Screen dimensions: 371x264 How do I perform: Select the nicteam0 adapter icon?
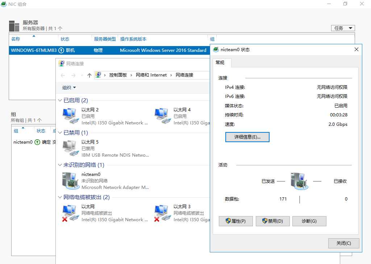(70, 181)
